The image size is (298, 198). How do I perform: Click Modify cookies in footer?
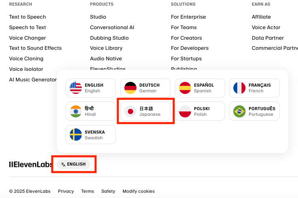[x=138, y=191]
